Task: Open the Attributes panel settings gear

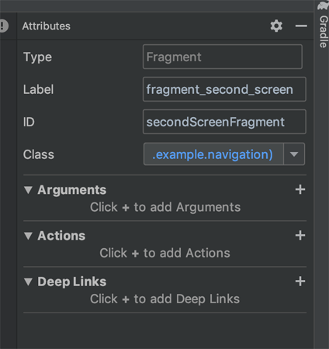Action: pos(276,26)
